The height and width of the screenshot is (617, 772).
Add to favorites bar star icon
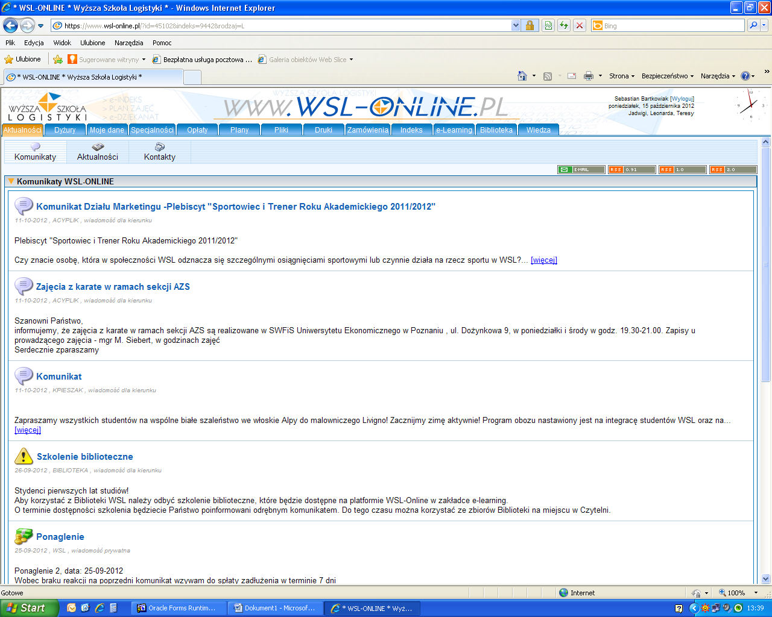coord(58,59)
